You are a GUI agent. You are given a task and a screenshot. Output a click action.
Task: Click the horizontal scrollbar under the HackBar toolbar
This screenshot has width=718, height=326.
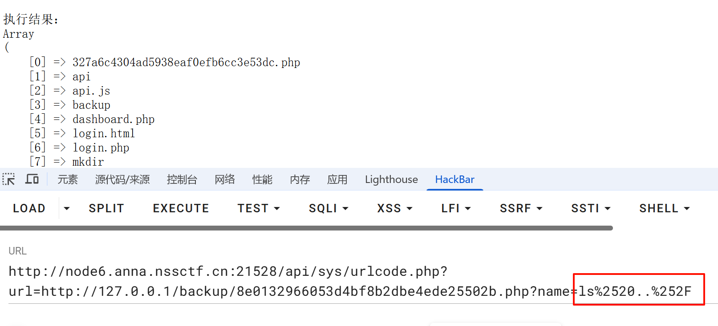click(x=306, y=228)
